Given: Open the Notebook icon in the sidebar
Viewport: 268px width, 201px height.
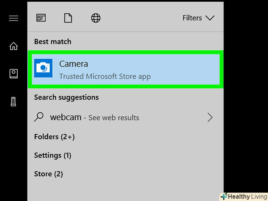Looking at the screenshot, I should (x=14, y=74).
